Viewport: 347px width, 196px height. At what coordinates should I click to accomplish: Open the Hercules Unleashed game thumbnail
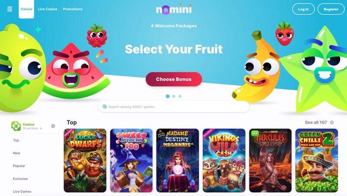[270, 160]
